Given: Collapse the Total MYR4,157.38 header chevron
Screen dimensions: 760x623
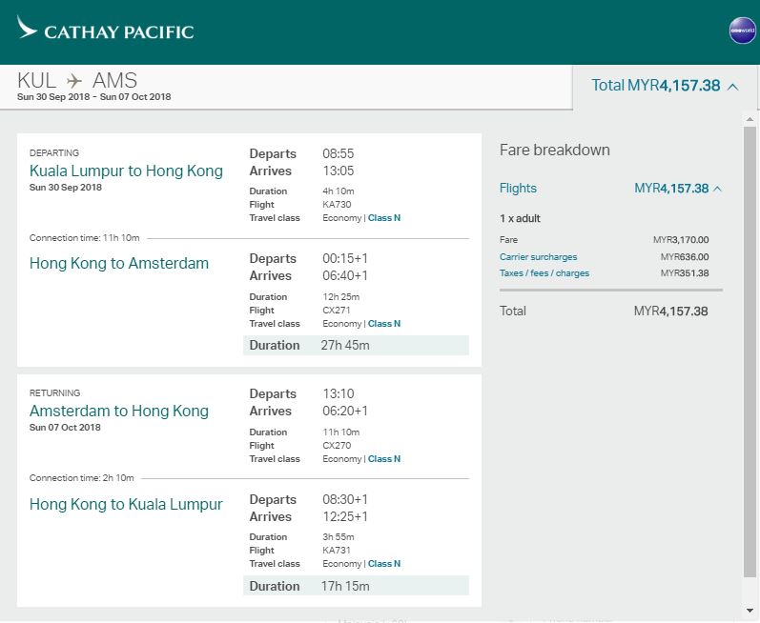Looking at the screenshot, I should click(733, 87).
